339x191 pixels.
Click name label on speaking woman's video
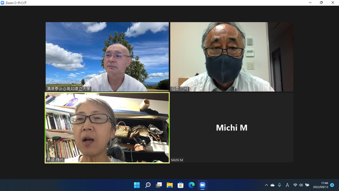tap(55, 160)
